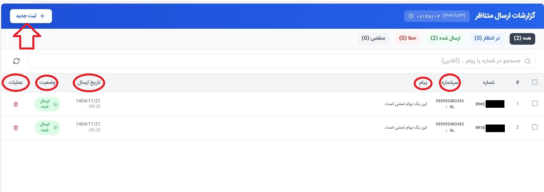The image size is (544, 192).
Task: Check the checkbox for row 1
Action: click(x=535, y=103)
